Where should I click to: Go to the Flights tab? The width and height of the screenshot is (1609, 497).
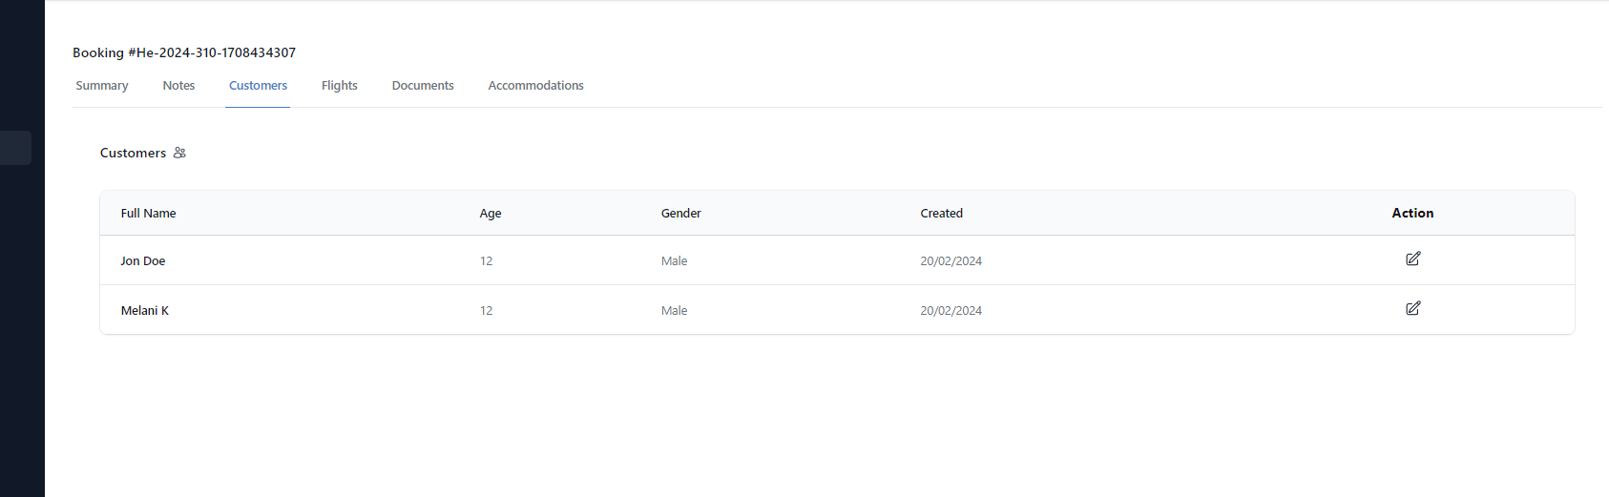click(339, 86)
